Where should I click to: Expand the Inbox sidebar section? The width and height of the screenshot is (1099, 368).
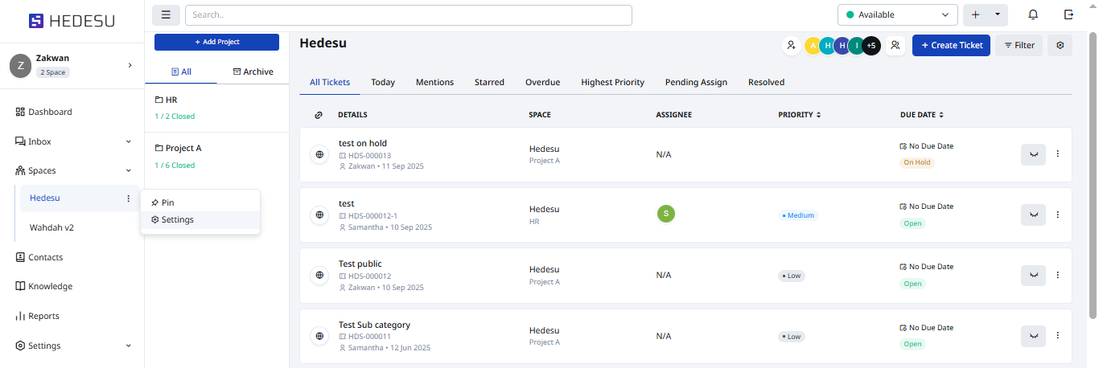pos(128,141)
